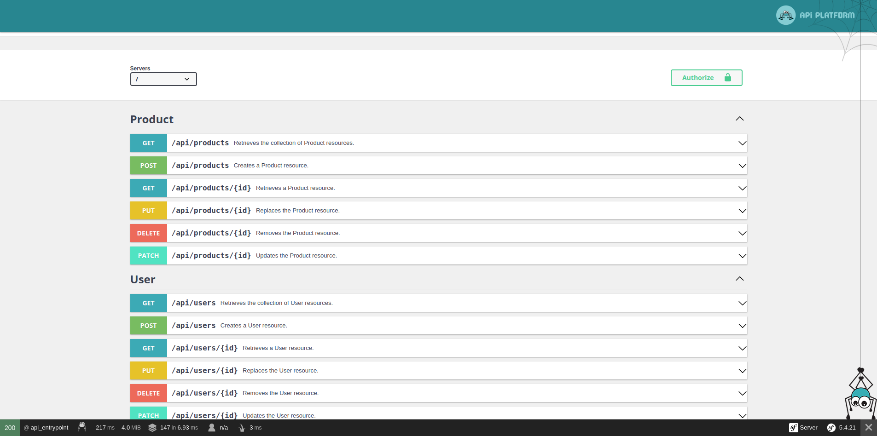Click 'Removes the Product resource.' description
877x436 pixels.
pos(298,233)
